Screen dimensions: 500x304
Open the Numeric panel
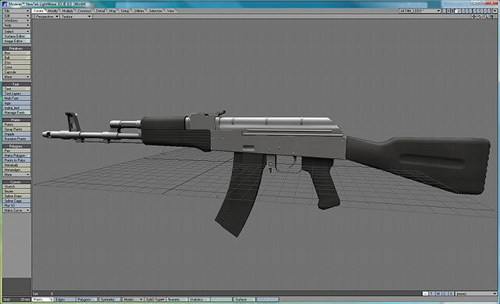click(177, 299)
